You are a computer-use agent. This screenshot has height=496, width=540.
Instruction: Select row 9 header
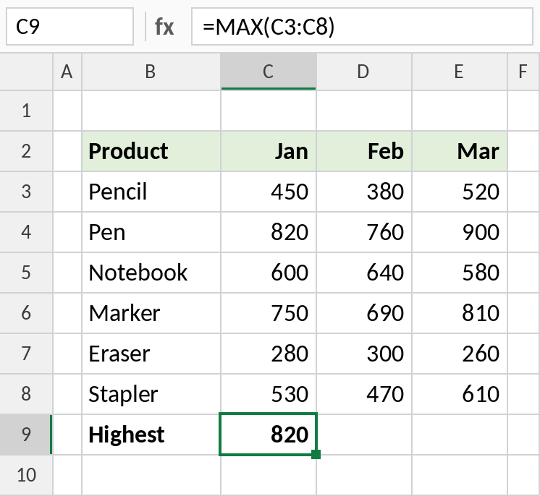[26, 435]
